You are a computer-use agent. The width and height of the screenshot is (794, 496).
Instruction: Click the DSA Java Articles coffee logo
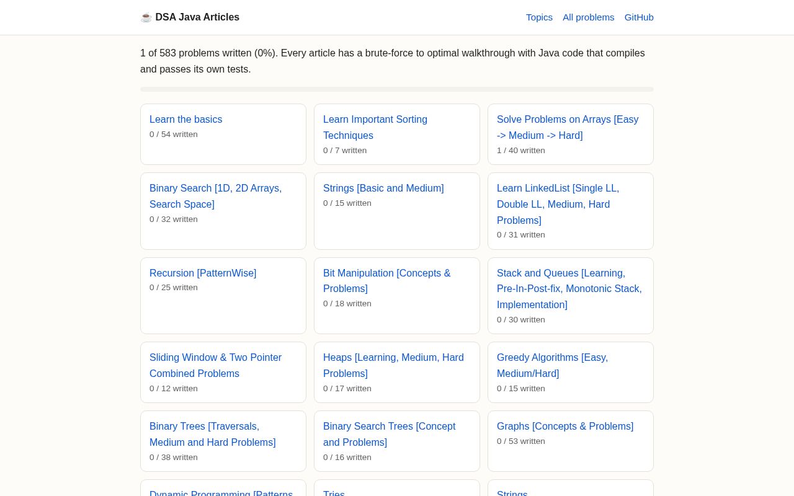[190, 17]
